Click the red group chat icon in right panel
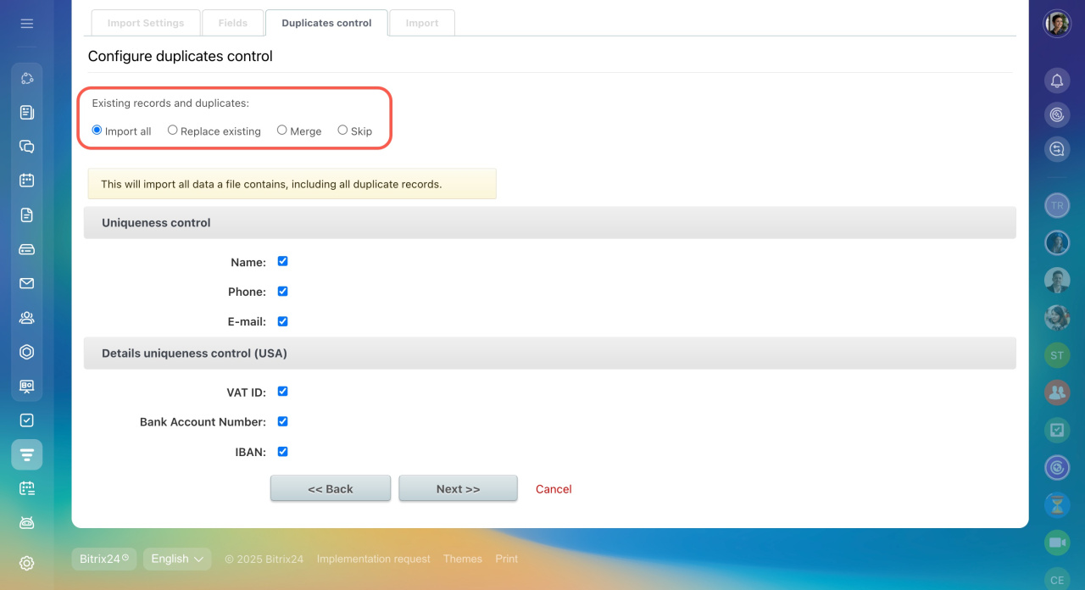1085x590 pixels. coord(1057,392)
